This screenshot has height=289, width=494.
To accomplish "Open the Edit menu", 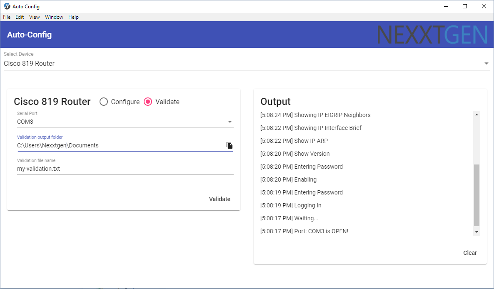I will pyautogui.click(x=20, y=17).
